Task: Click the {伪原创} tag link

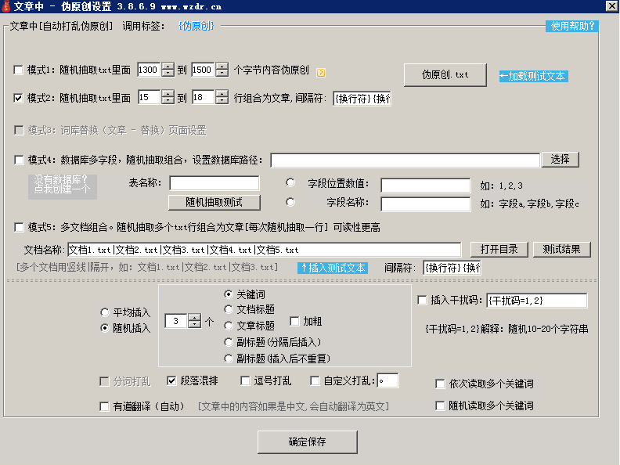Action: point(196,26)
